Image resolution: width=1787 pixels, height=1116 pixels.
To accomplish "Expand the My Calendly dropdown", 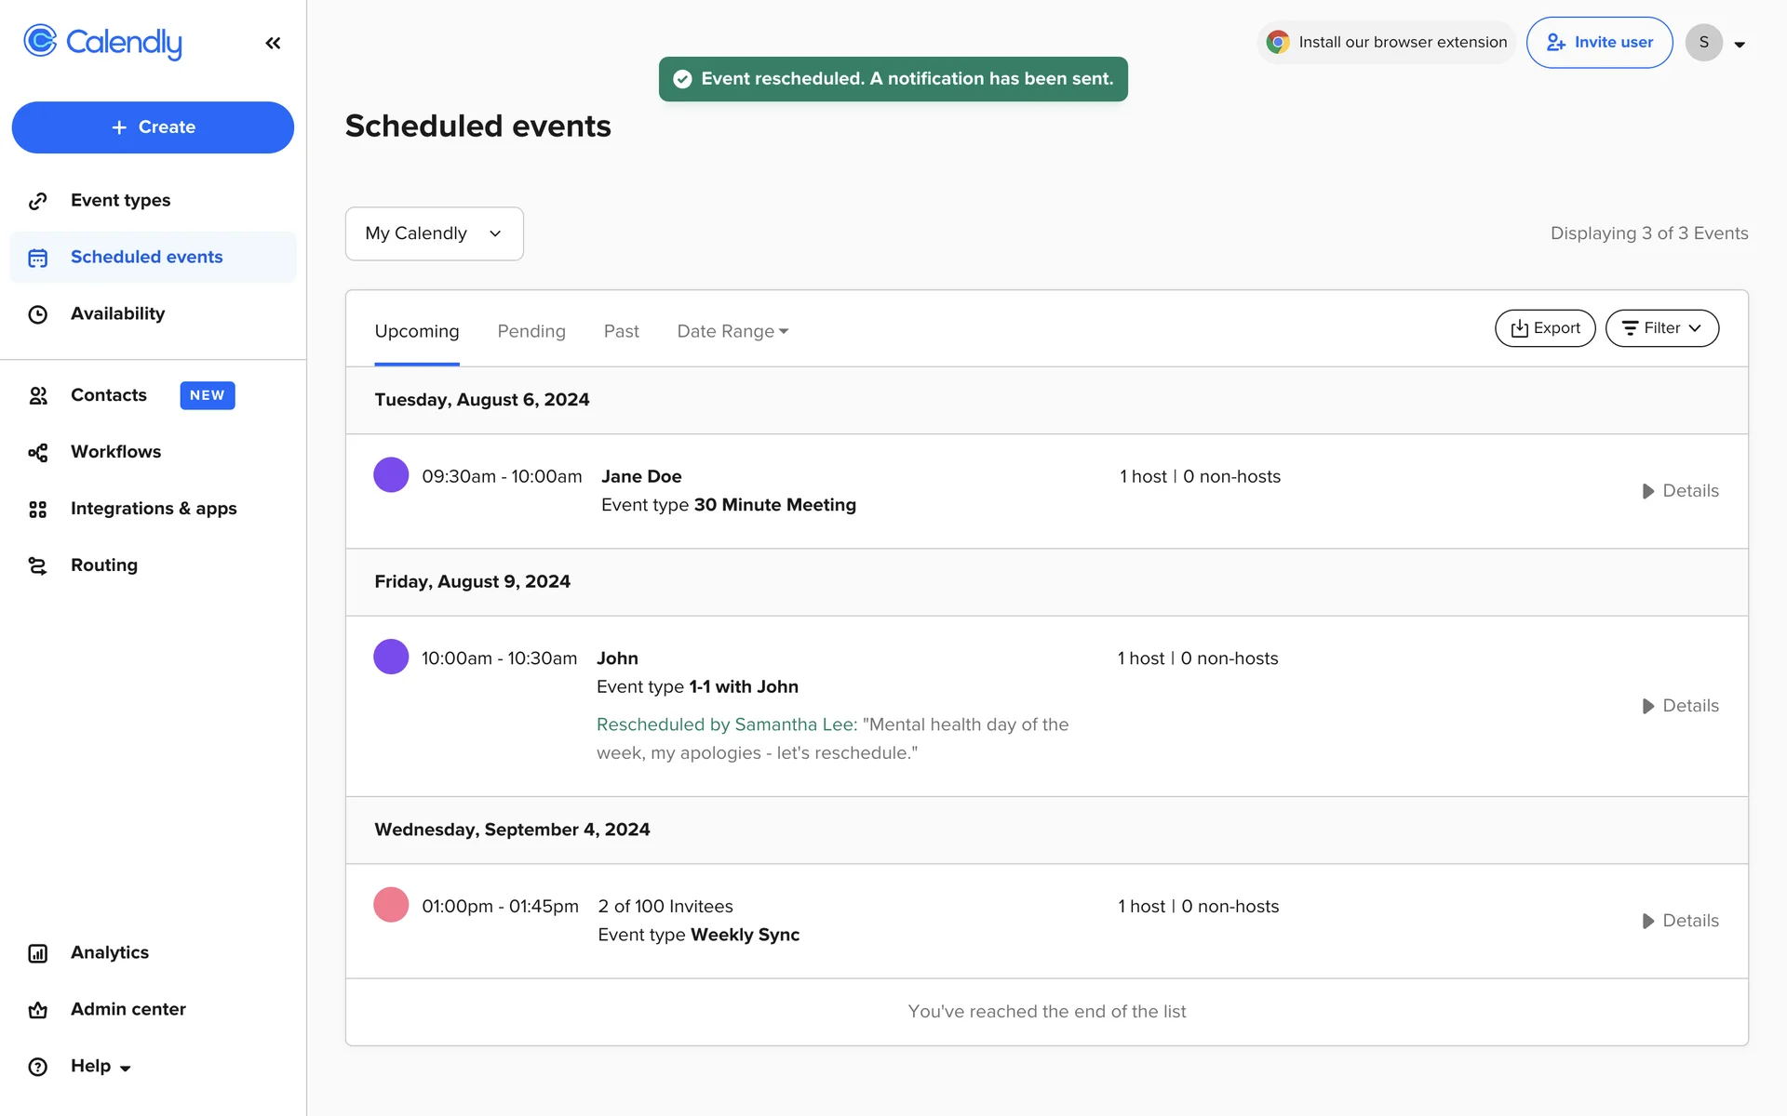I will [x=434, y=233].
